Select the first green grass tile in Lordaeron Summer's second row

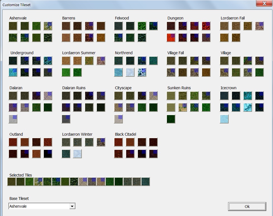click(x=66, y=72)
